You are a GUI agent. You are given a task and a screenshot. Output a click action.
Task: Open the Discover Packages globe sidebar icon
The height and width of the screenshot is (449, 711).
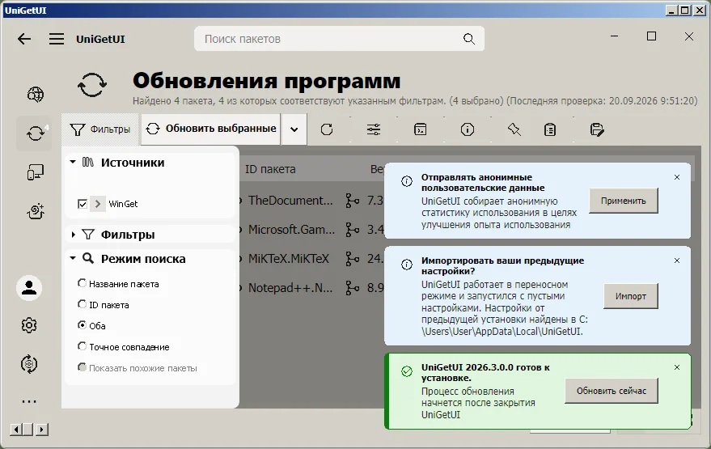tap(36, 95)
